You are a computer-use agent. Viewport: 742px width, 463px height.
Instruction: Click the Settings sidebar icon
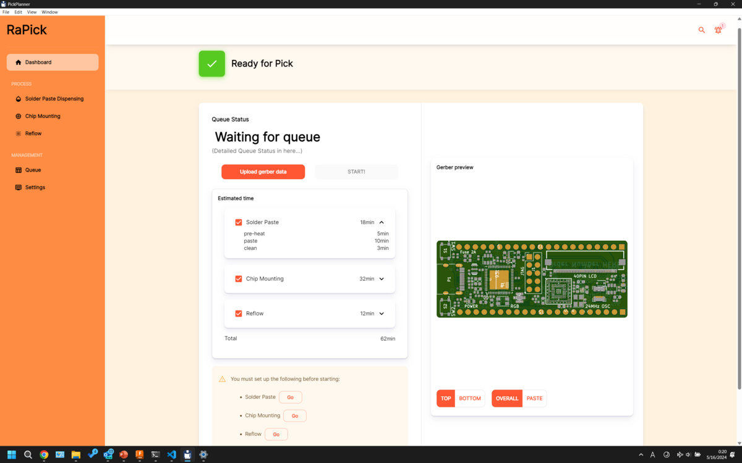click(19, 187)
